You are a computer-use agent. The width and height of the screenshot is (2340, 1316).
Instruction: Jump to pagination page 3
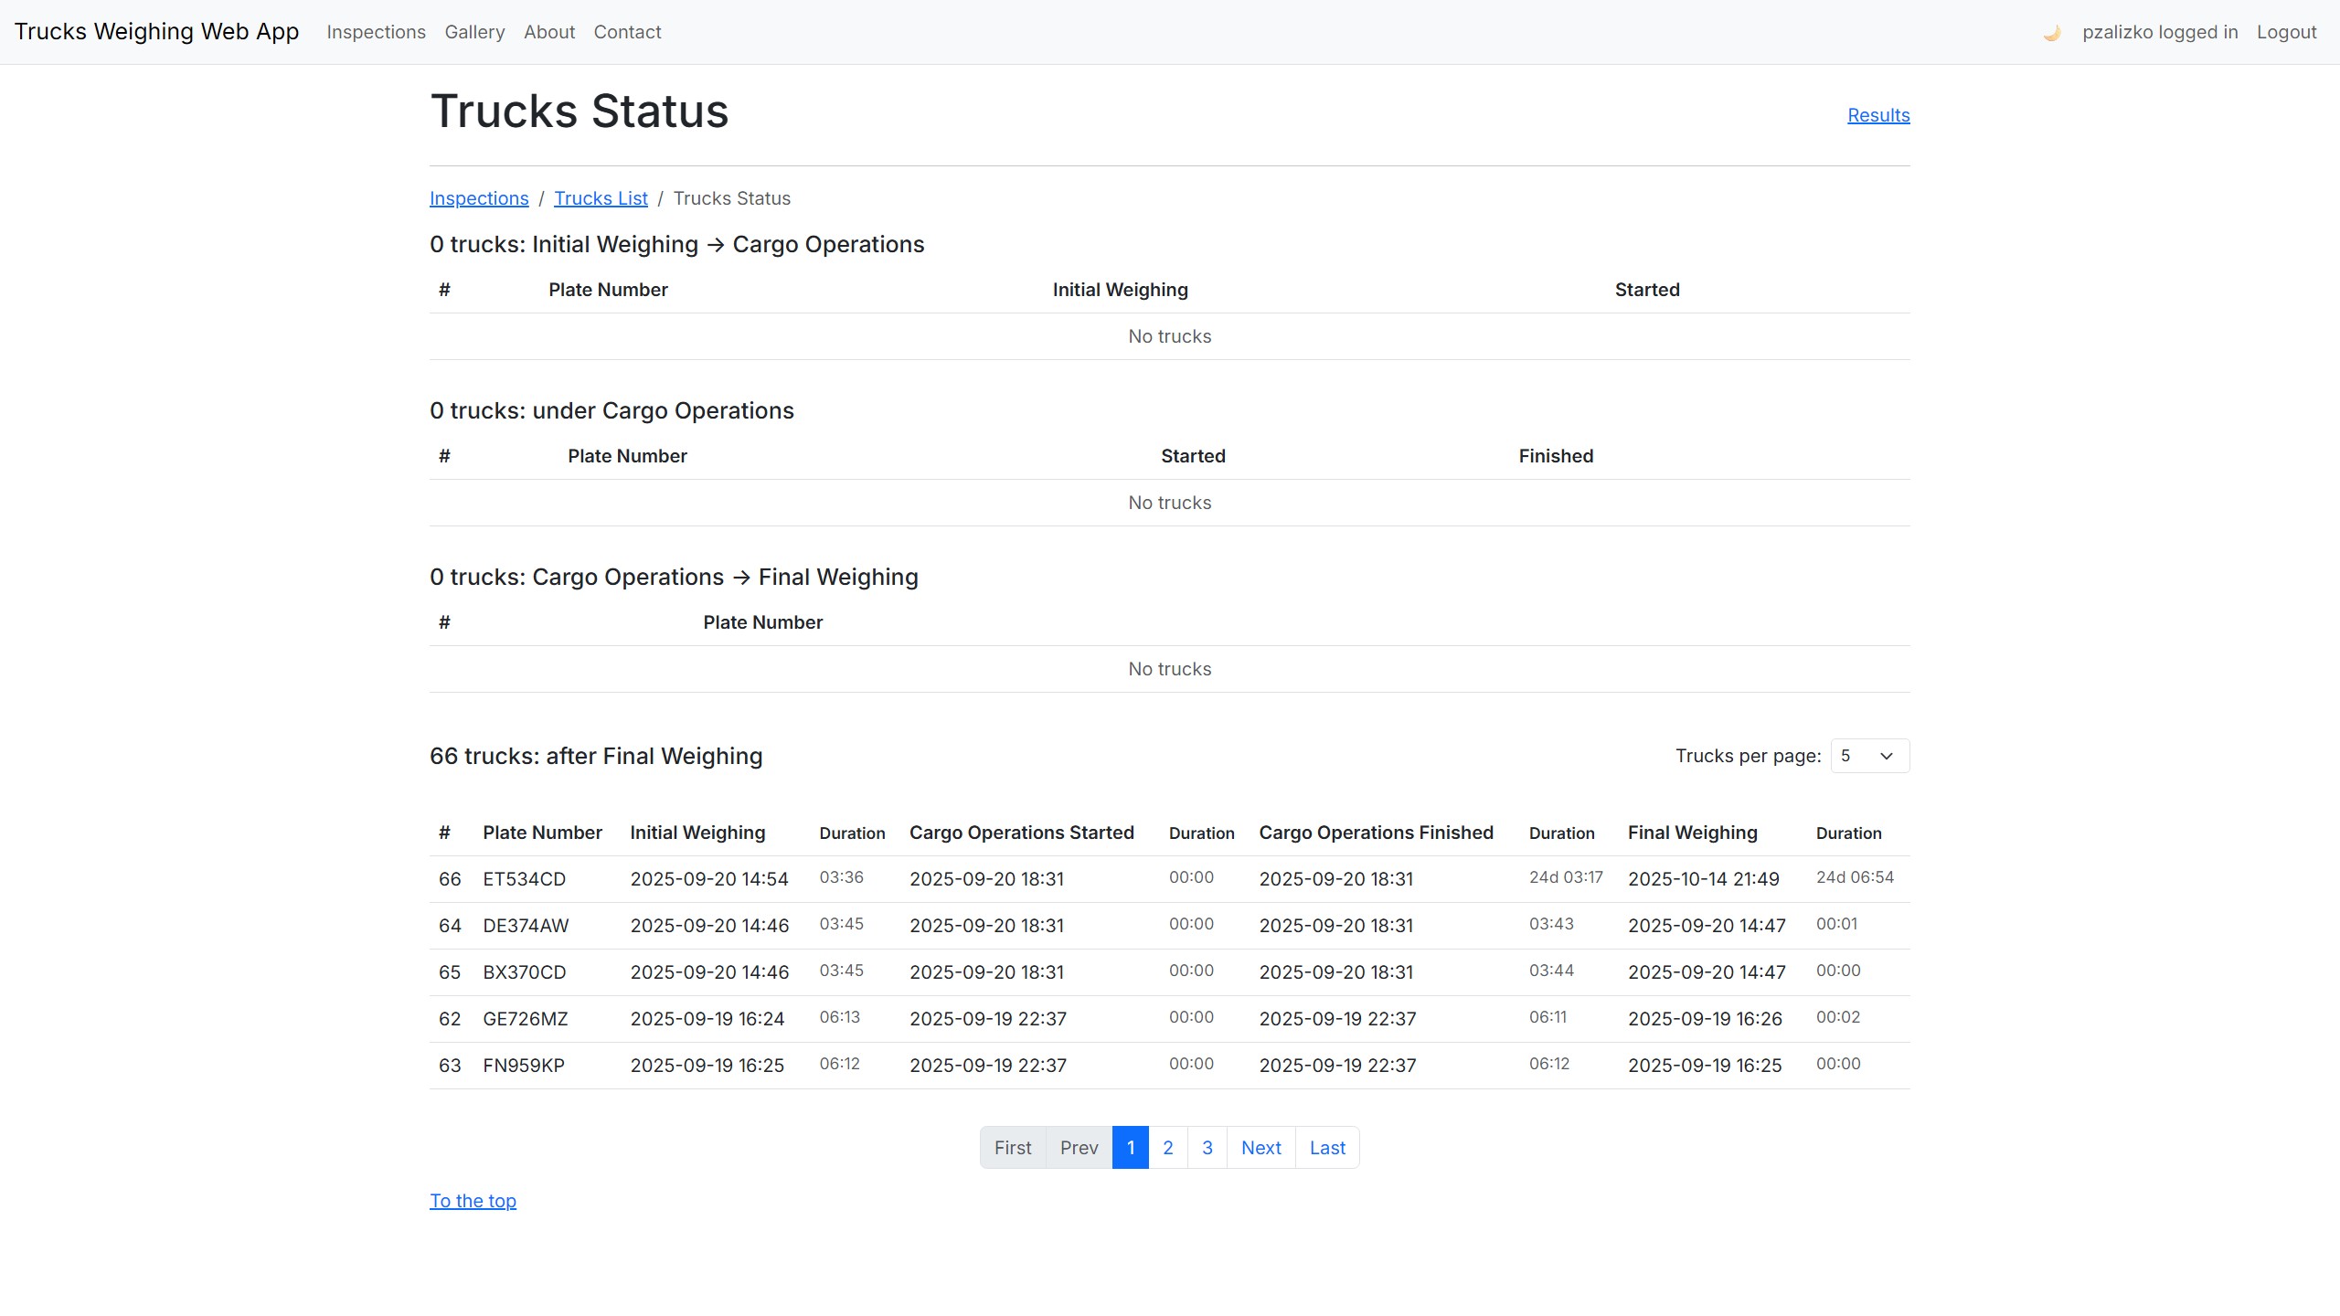(1207, 1148)
